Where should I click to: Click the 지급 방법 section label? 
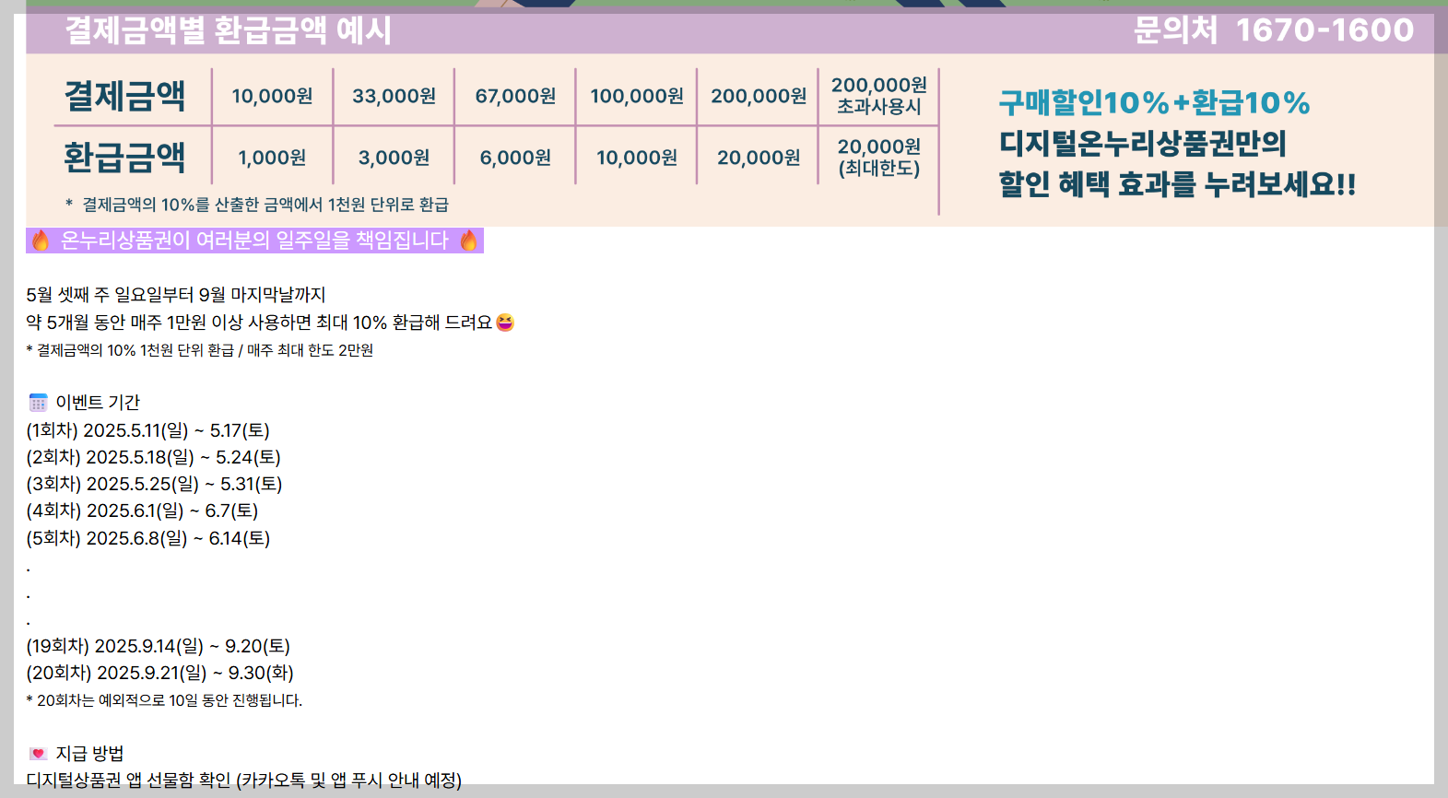click(89, 754)
